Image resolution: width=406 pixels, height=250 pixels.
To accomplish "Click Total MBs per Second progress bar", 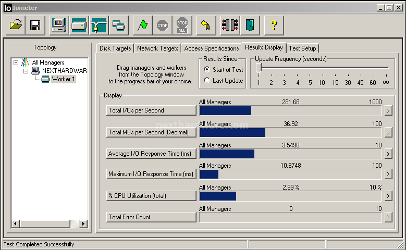I will click(x=290, y=132).
